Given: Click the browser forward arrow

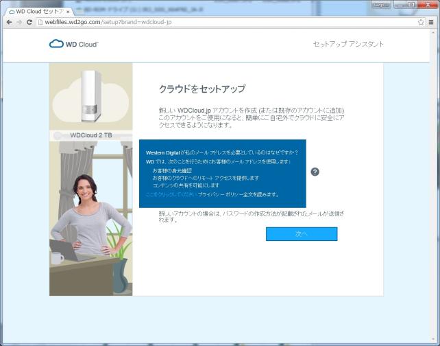Looking at the screenshot, I should coord(19,22).
